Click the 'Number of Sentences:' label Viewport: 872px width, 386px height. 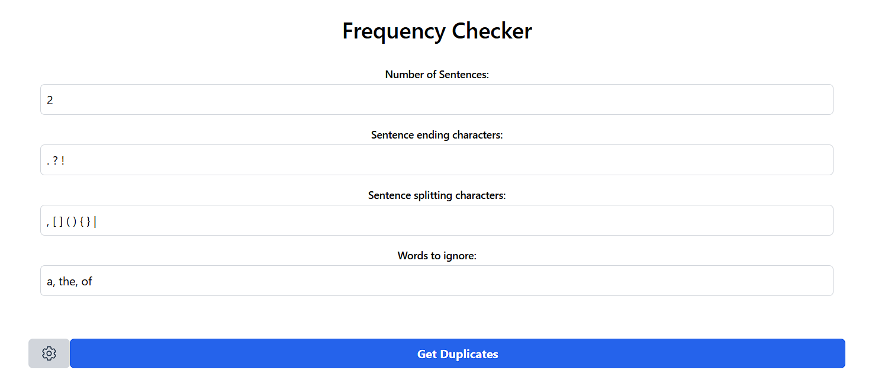(437, 75)
